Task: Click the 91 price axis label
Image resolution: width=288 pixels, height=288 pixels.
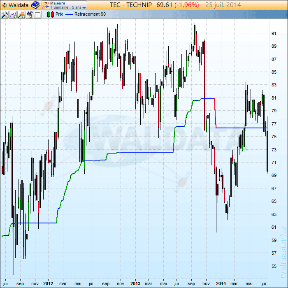Action: [x=274, y=33]
